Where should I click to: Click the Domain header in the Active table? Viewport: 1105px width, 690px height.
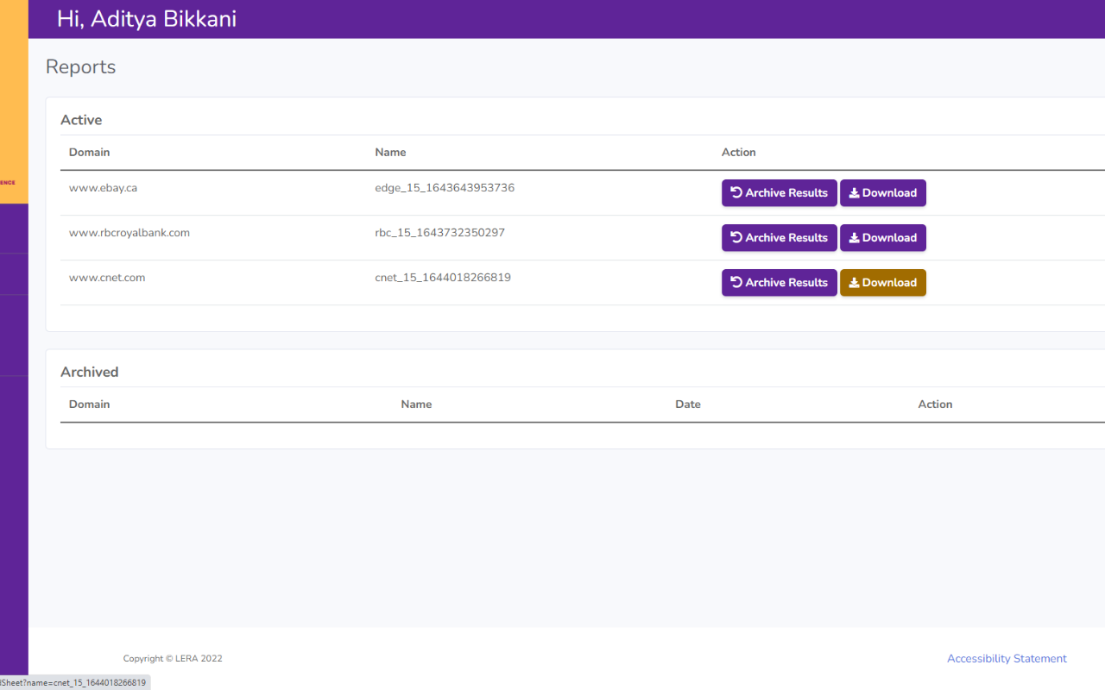point(89,153)
